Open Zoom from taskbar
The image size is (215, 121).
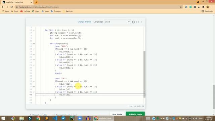coord(80,118)
